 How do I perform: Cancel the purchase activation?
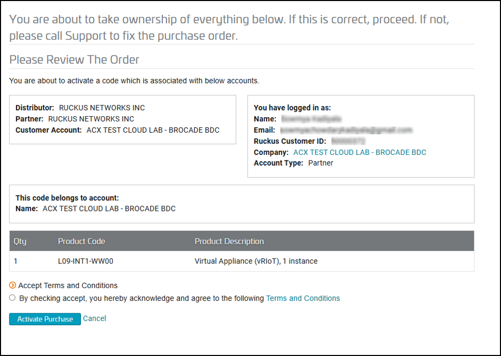pyautogui.click(x=94, y=318)
